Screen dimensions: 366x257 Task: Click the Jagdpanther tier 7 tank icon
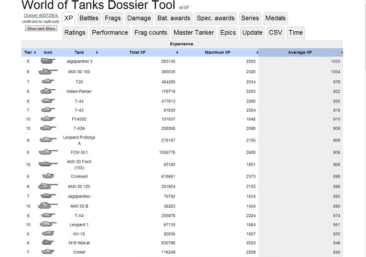pos(48,196)
